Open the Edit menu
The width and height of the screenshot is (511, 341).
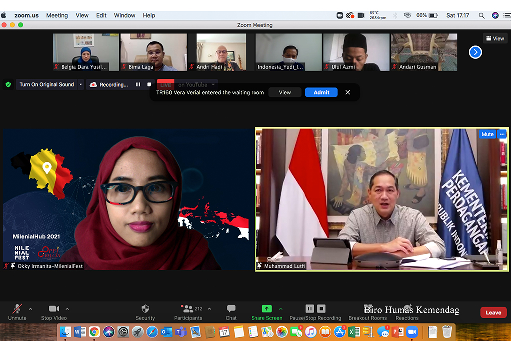[x=101, y=15]
